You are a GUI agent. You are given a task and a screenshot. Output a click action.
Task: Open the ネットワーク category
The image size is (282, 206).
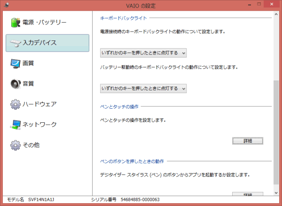(47, 125)
